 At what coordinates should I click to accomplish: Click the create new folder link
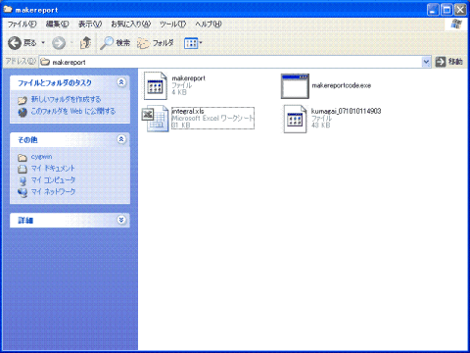(66, 99)
